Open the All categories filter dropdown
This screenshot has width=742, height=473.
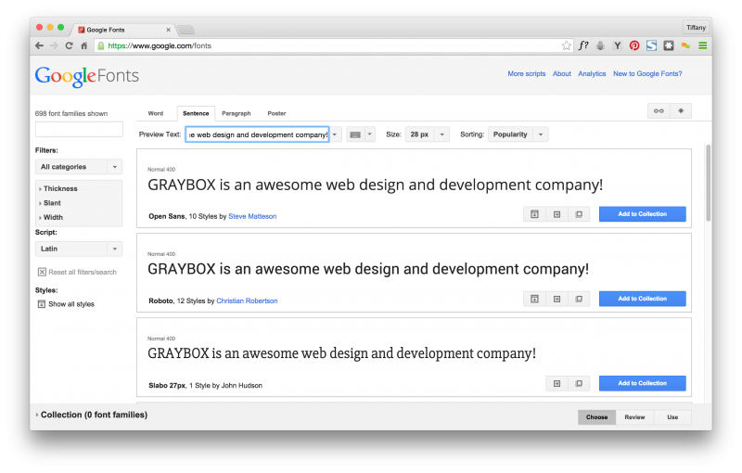(79, 167)
